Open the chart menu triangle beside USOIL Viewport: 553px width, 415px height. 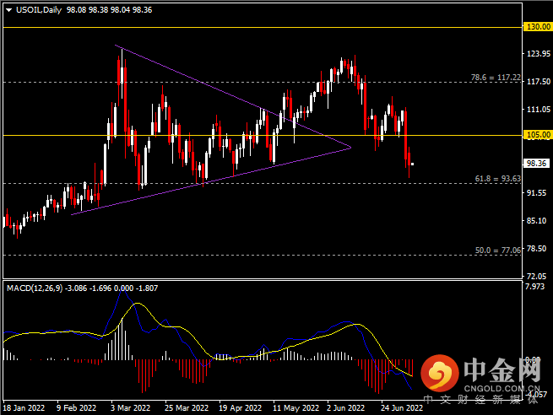click(x=9, y=10)
